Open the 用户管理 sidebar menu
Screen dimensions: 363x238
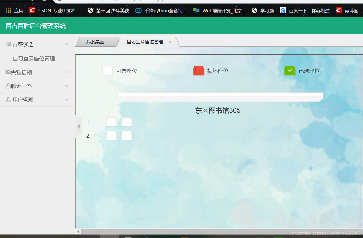(38, 100)
